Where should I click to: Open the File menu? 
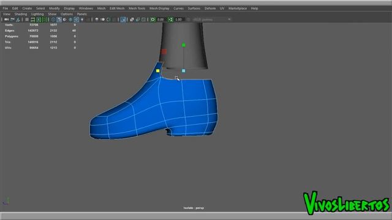tap(6, 8)
